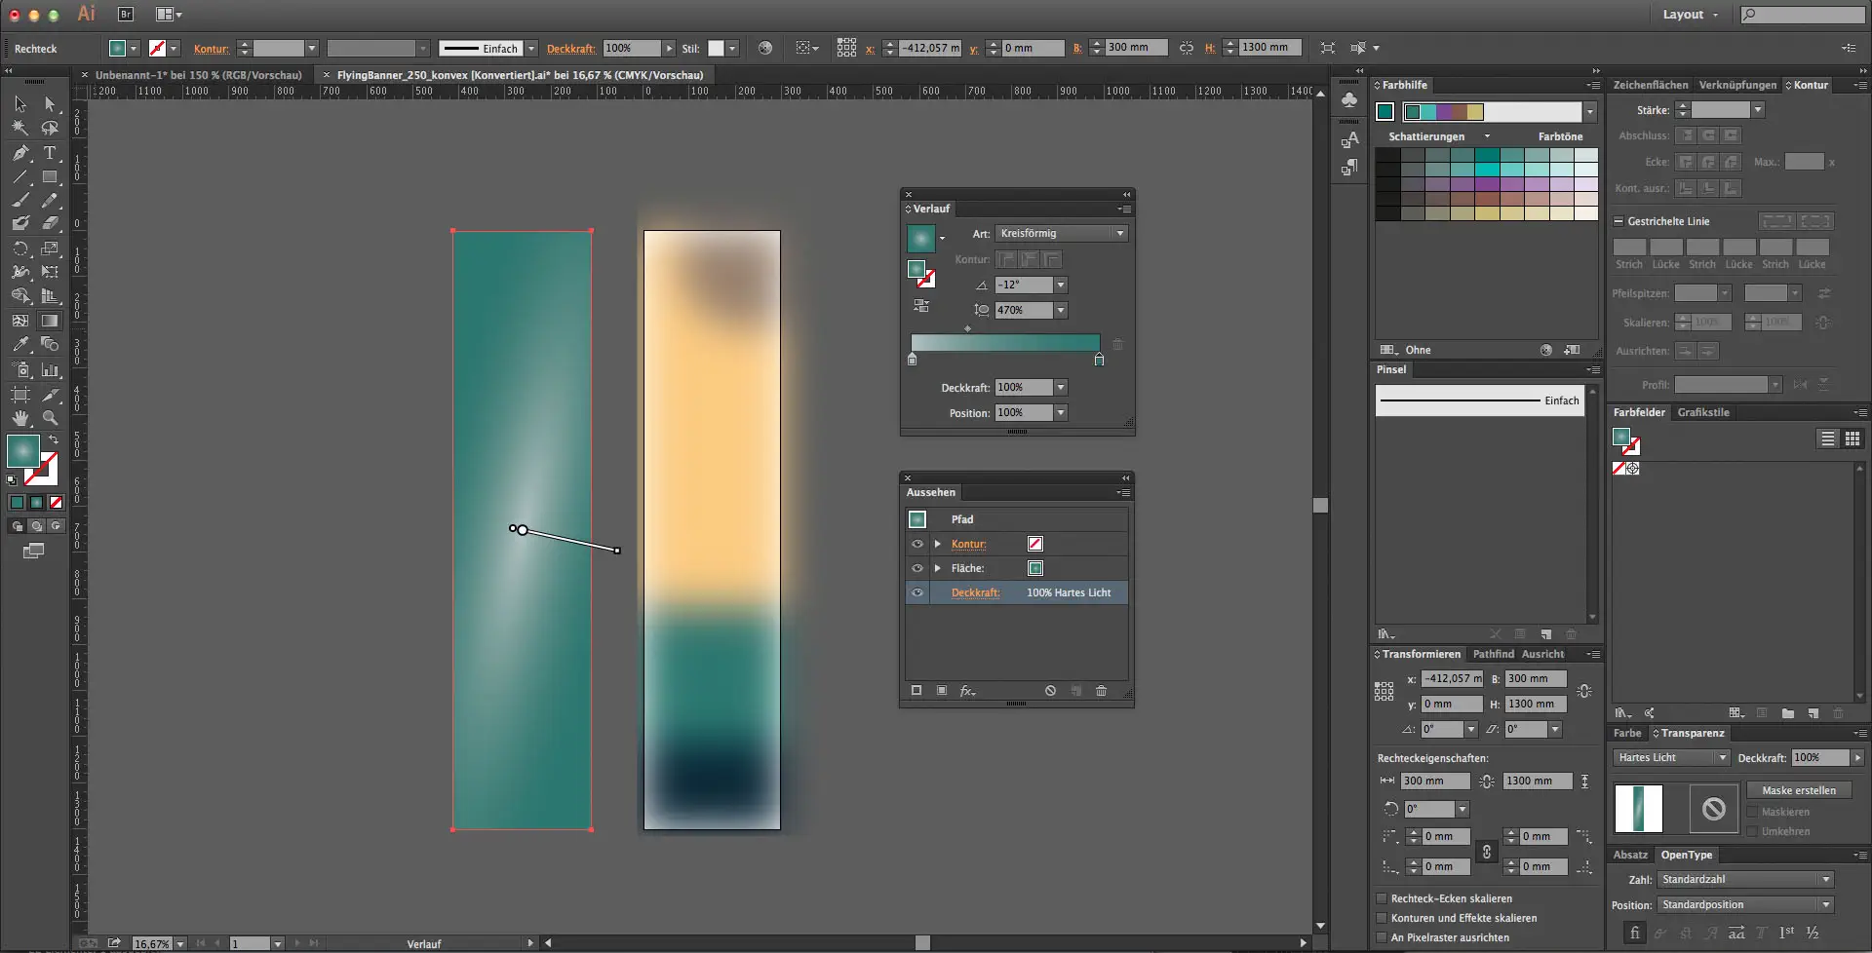Open the Grafikstile tab
The width and height of the screenshot is (1872, 953).
coord(1702,412)
